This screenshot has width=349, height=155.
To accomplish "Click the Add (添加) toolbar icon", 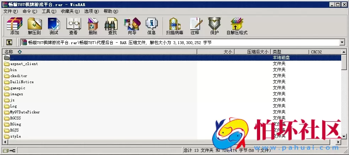I will (x=15, y=26).
